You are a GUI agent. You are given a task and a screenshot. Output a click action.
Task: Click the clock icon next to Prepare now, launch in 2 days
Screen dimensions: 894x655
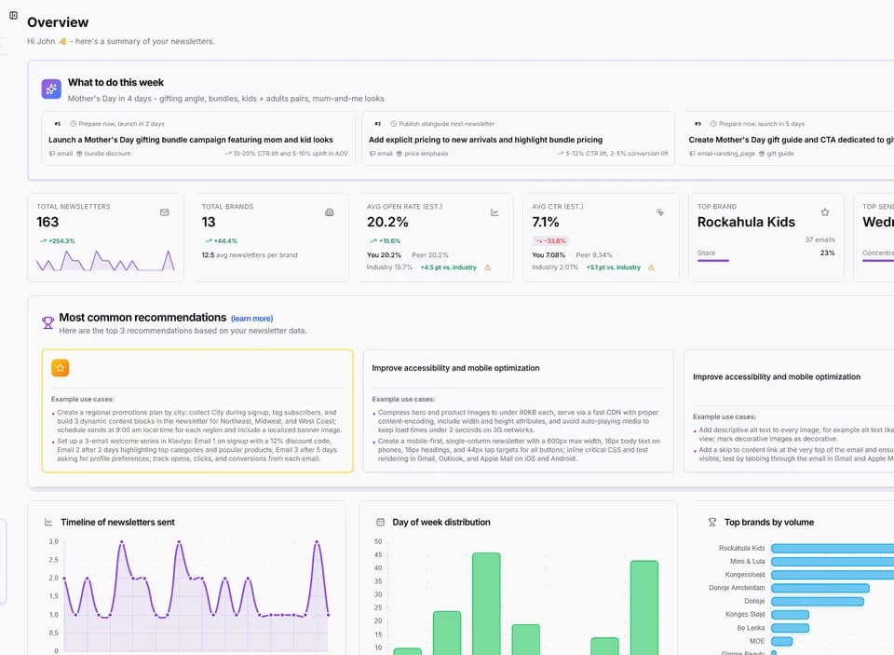coord(73,124)
